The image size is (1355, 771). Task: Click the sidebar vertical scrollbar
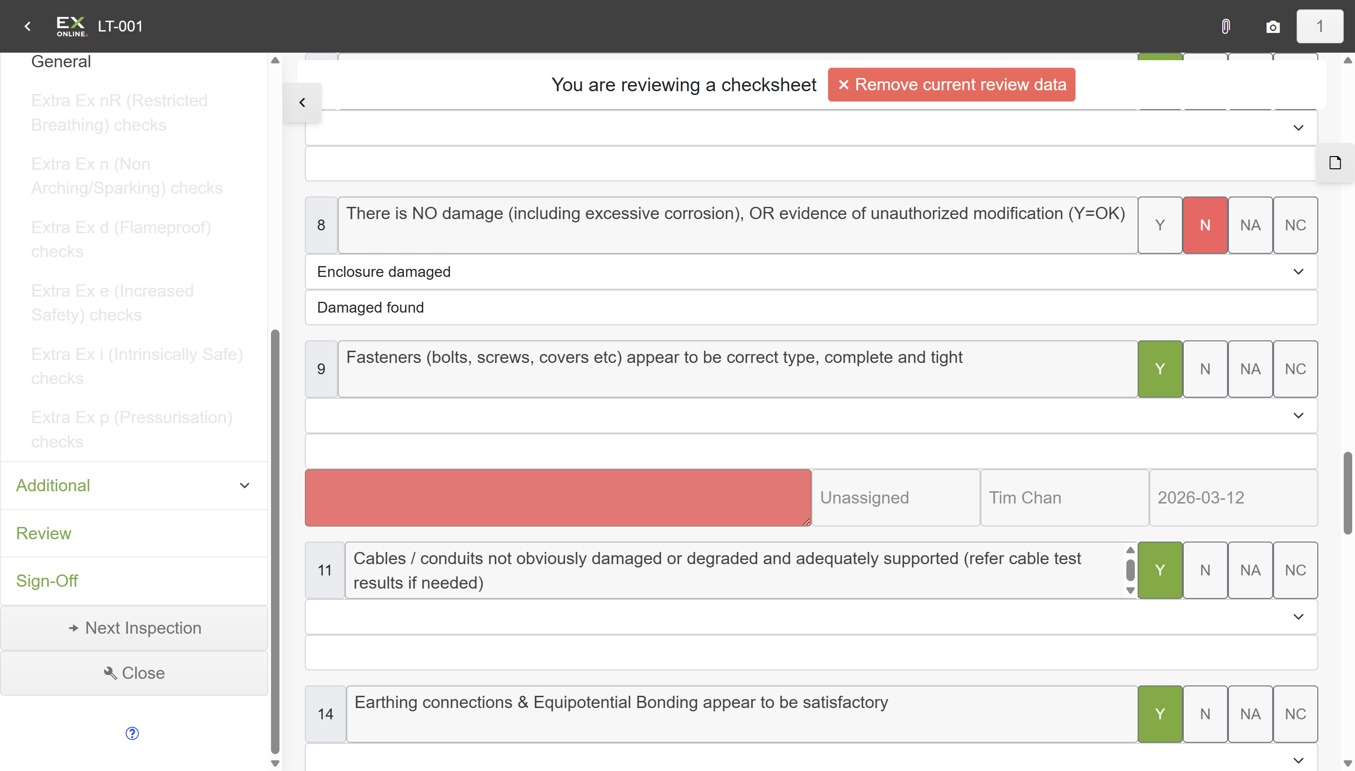pos(274,541)
